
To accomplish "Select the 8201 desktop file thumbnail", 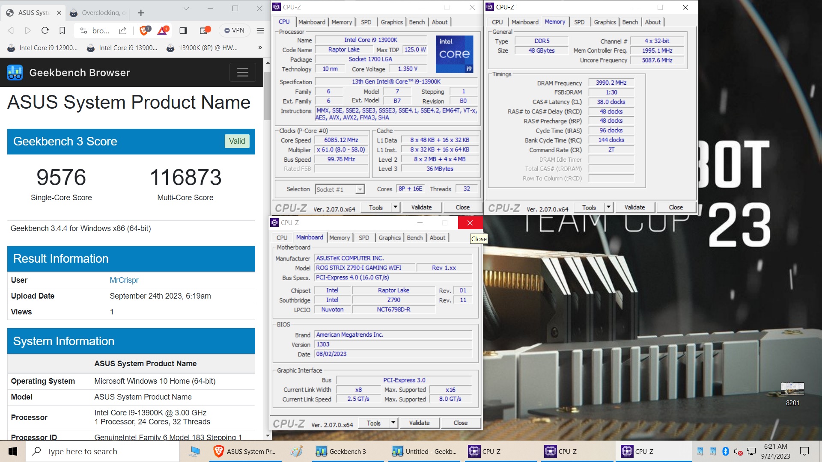I will click(x=792, y=388).
